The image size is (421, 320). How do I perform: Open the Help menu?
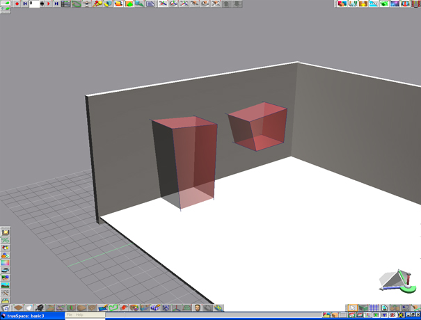79,315
